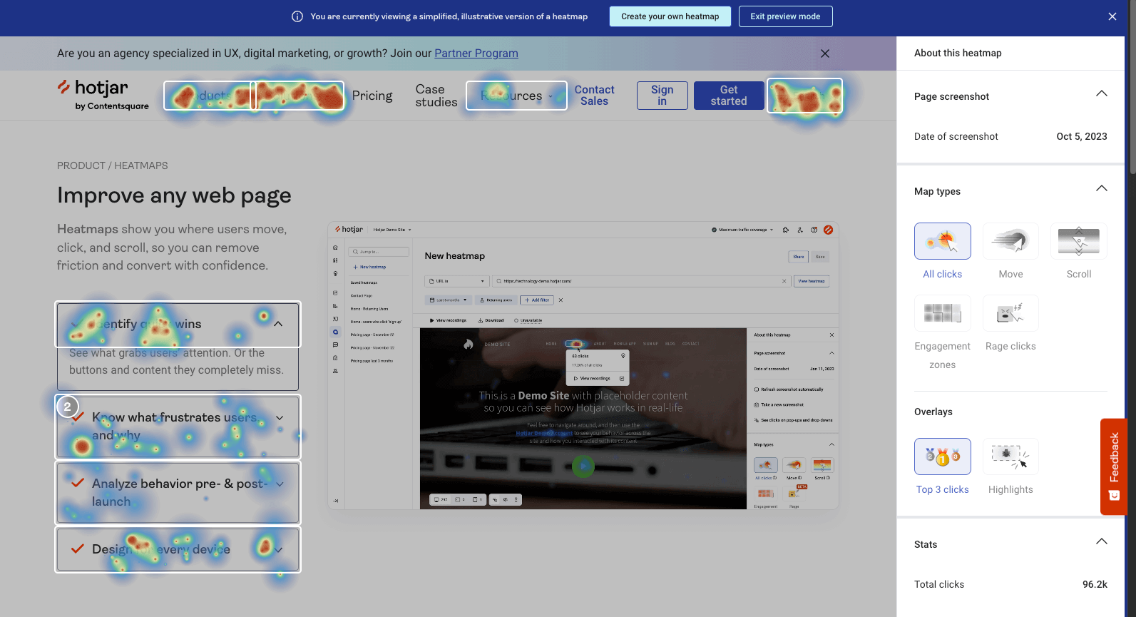
Task: Click the demo heatmap screenshot image
Action: point(583,366)
